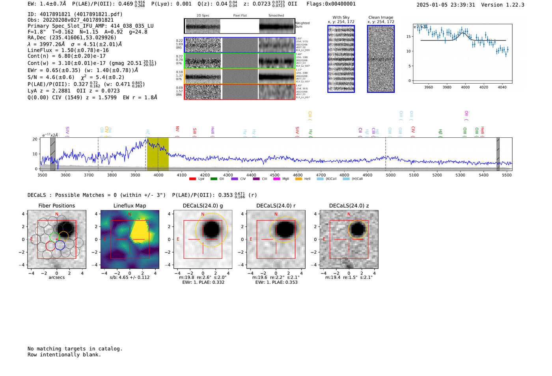Click the orange fiber circle in Fiber Positions
Viewport: 552px width, 376px height.
click(x=63, y=236)
